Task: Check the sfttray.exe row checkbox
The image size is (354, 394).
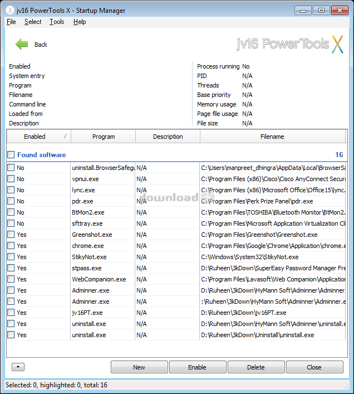Action: (11, 223)
